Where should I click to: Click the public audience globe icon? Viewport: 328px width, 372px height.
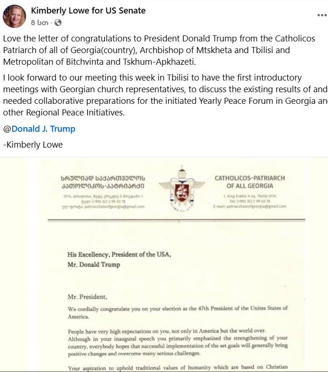pos(58,22)
